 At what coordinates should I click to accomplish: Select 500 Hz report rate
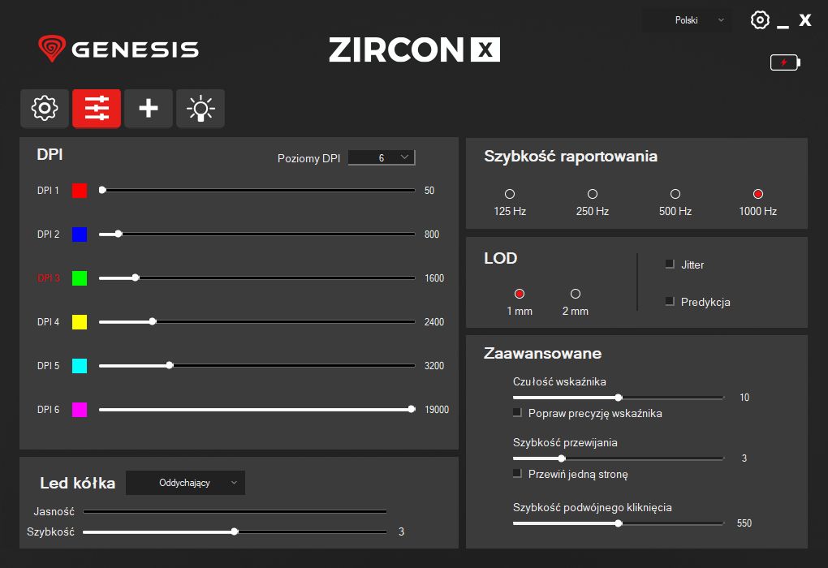[675, 194]
